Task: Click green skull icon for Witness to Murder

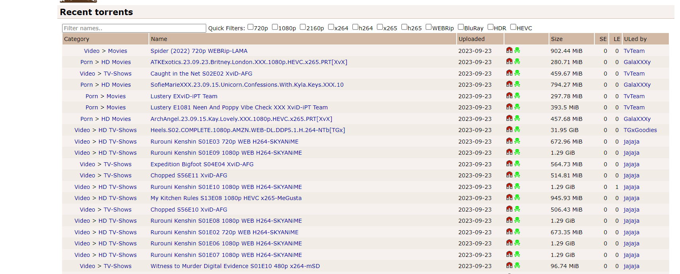Action: coord(517,266)
